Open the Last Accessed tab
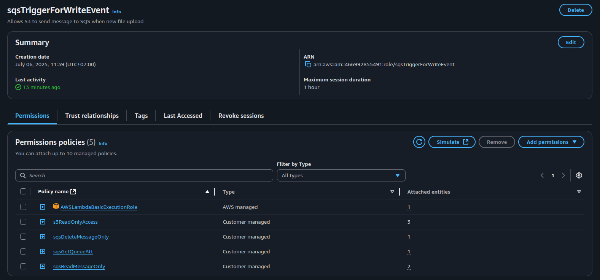The image size is (600, 280). pos(183,116)
